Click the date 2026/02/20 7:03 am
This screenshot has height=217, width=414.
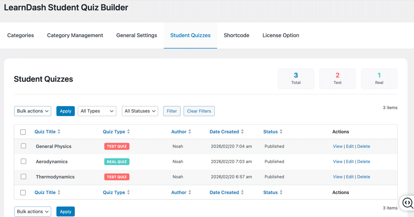[231, 162]
